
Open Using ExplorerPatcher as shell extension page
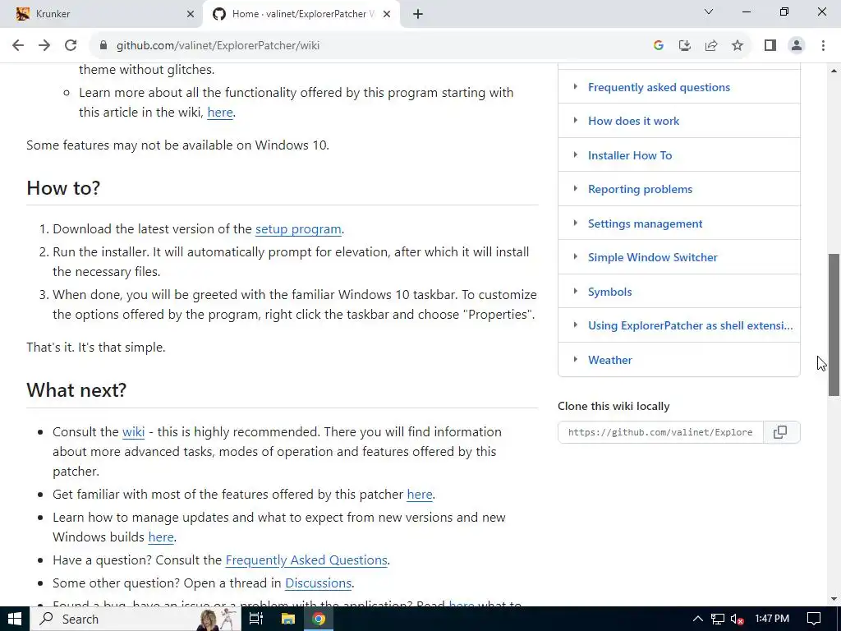coord(690,325)
